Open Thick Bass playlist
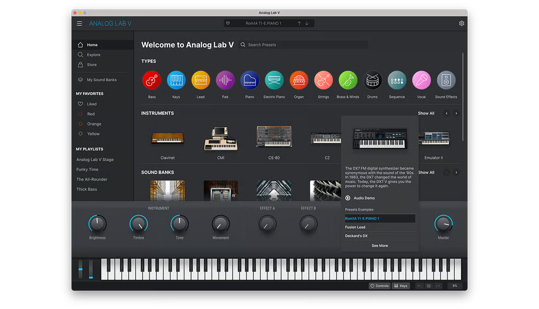539x309 pixels. [x=87, y=190]
